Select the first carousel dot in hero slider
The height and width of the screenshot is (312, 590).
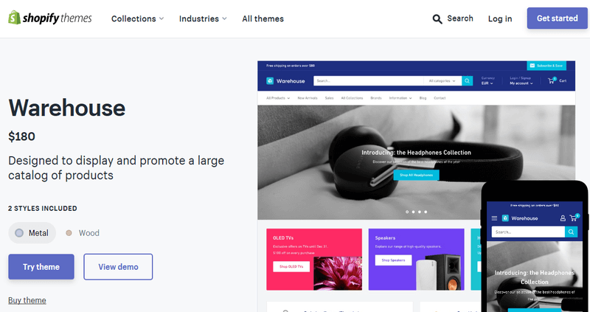pyautogui.click(x=407, y=212)
